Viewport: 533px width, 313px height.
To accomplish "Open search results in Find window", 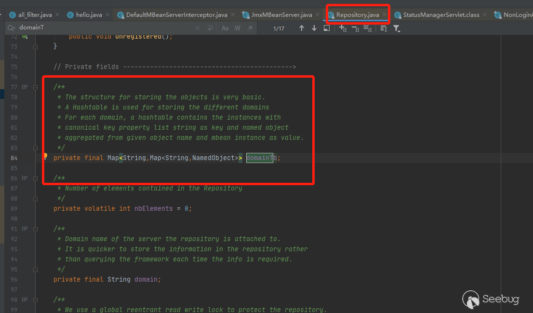I will 327,28.
